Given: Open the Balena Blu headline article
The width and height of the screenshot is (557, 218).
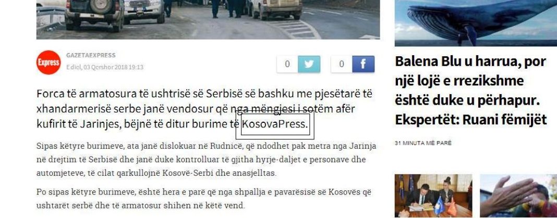Looking at the screenshot, I should (x=470, y=91).
